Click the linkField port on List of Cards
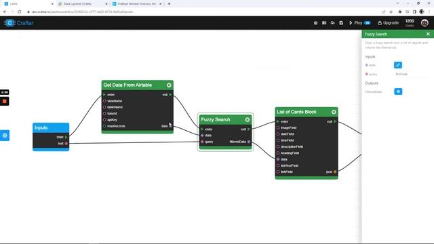 (278, 171)
